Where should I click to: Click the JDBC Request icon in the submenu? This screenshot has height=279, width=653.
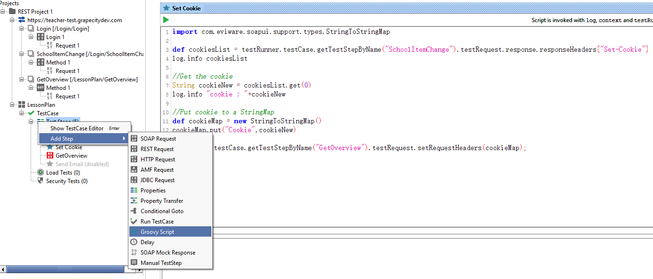pos(134,180)
